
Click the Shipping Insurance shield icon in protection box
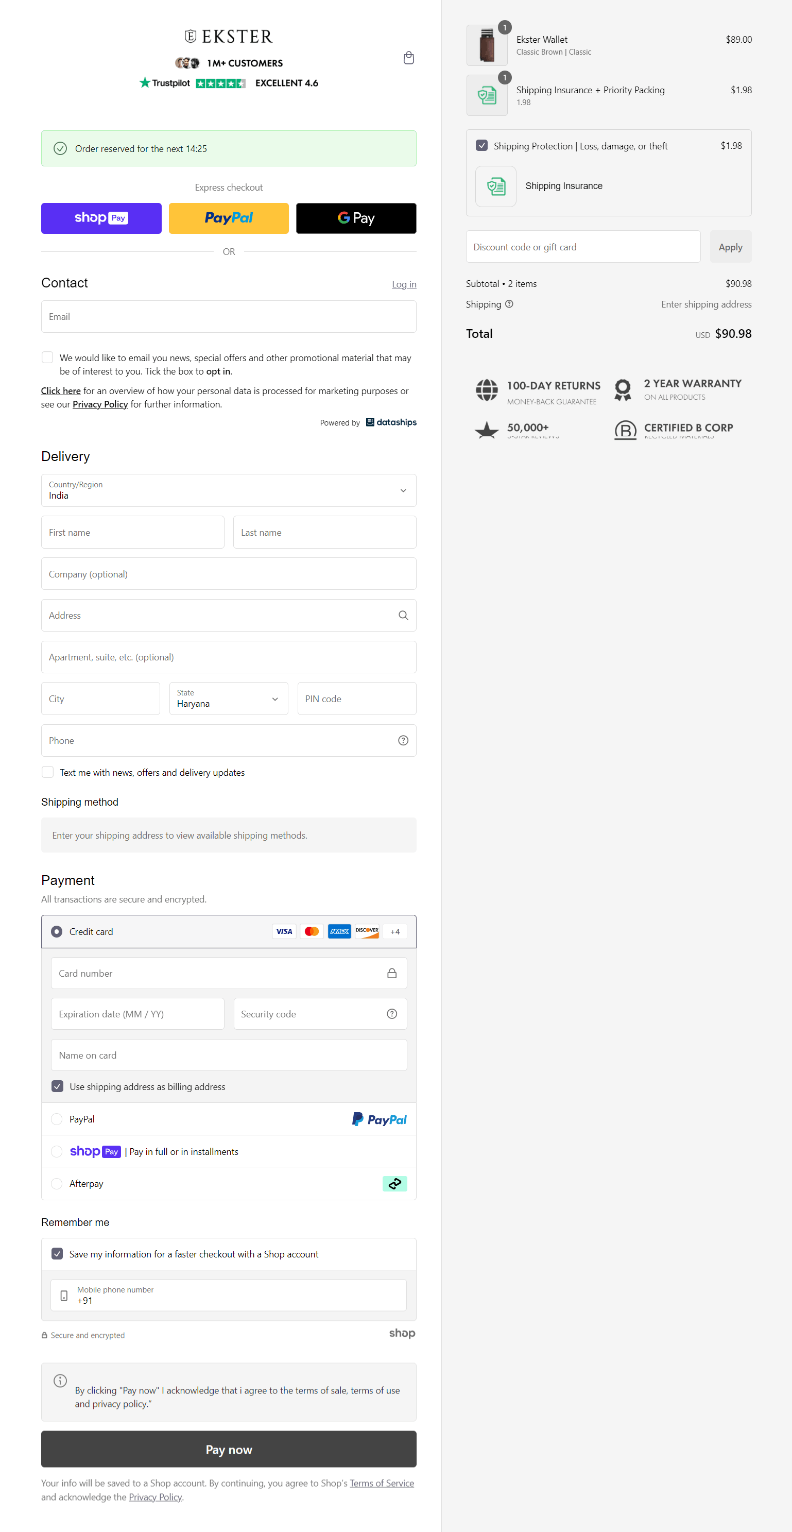(496, 186)
